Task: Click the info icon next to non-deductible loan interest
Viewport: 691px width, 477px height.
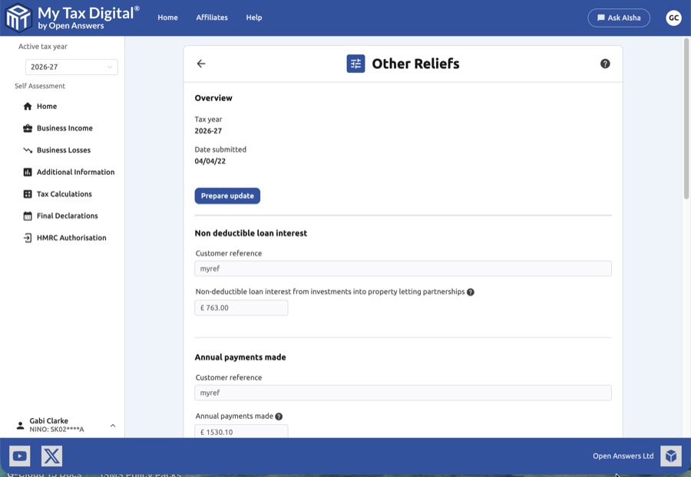Action: pyautogui.click(x=471, y=292)
